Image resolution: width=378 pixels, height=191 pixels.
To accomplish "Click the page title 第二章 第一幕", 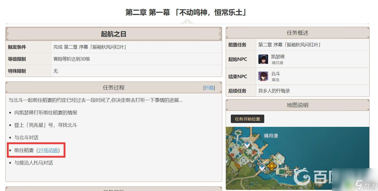I will 186,12.
